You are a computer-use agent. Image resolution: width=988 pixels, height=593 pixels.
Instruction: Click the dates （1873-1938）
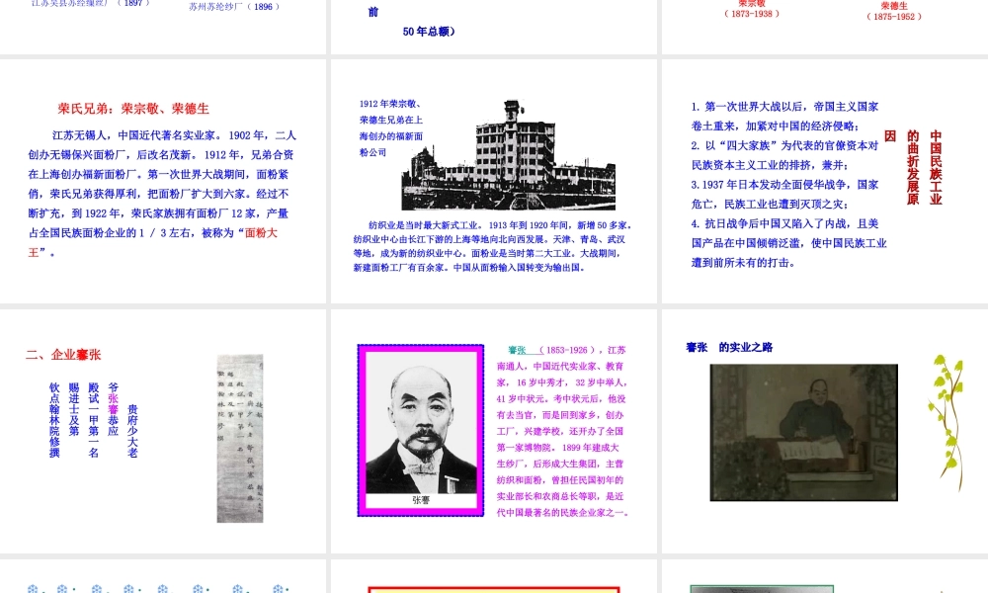coord(752,13)
